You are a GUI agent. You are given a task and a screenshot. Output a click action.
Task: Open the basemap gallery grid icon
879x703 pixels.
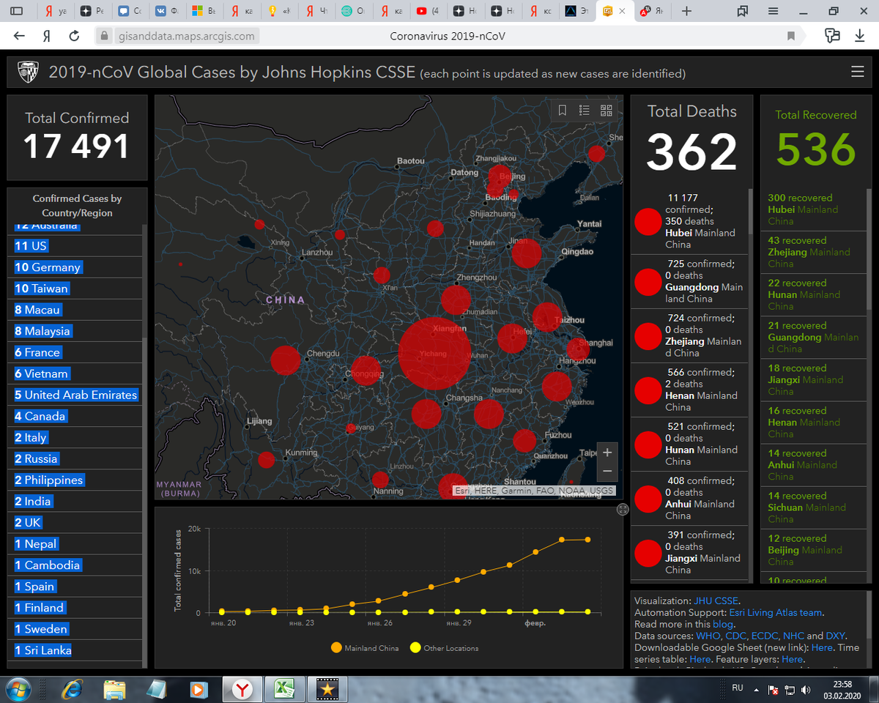point(607,111)
